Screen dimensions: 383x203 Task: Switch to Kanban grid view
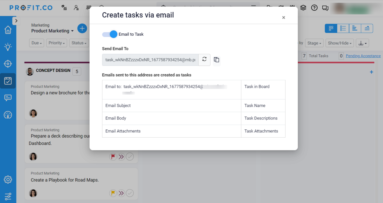(x=331, y=28)
